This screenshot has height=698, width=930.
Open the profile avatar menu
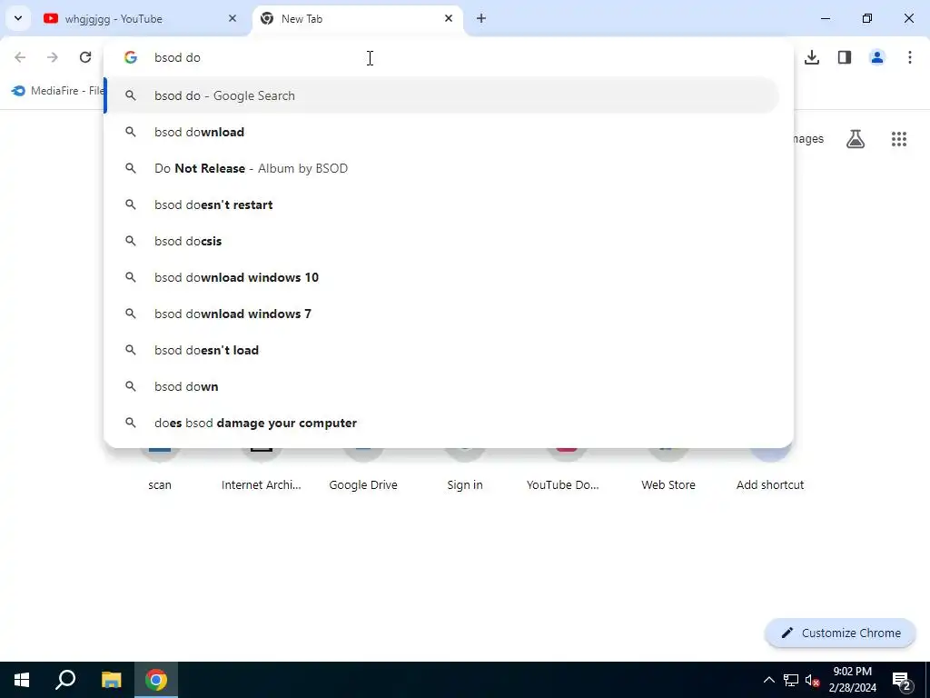877,57
